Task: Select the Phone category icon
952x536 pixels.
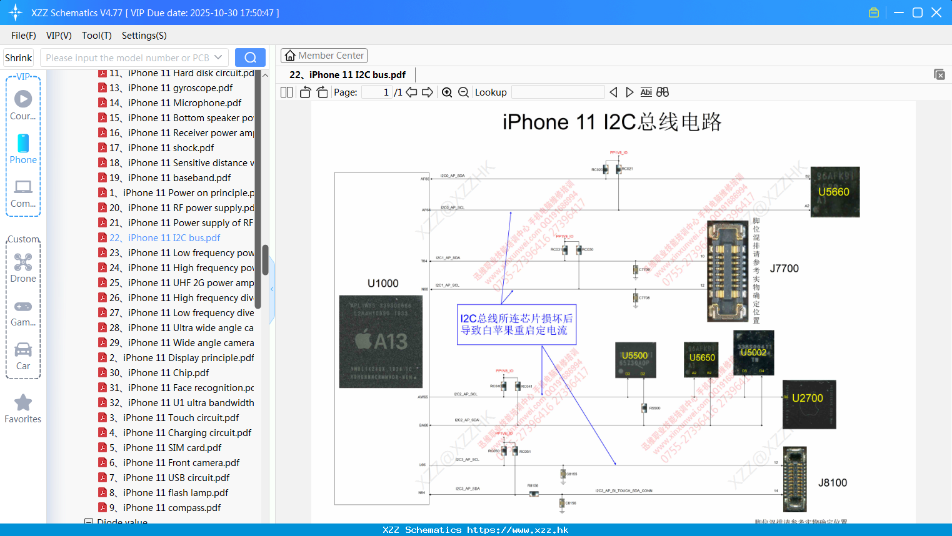Action: point(23,149)
